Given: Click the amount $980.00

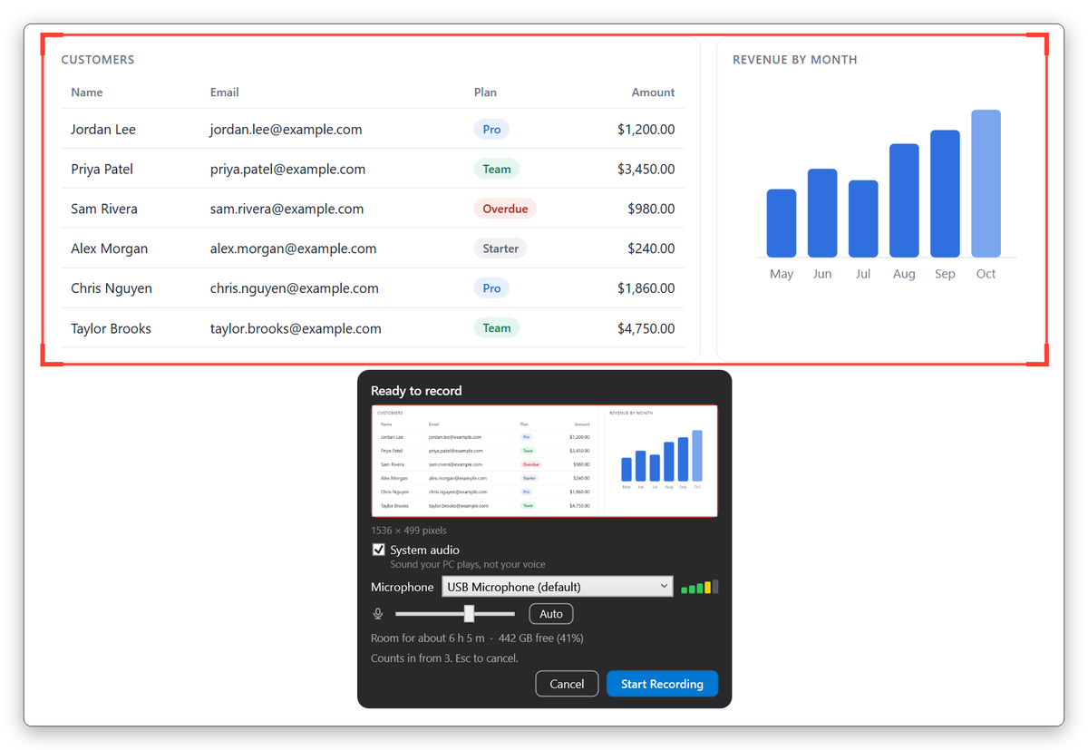Looking at the screenshot, I should 651,209.
